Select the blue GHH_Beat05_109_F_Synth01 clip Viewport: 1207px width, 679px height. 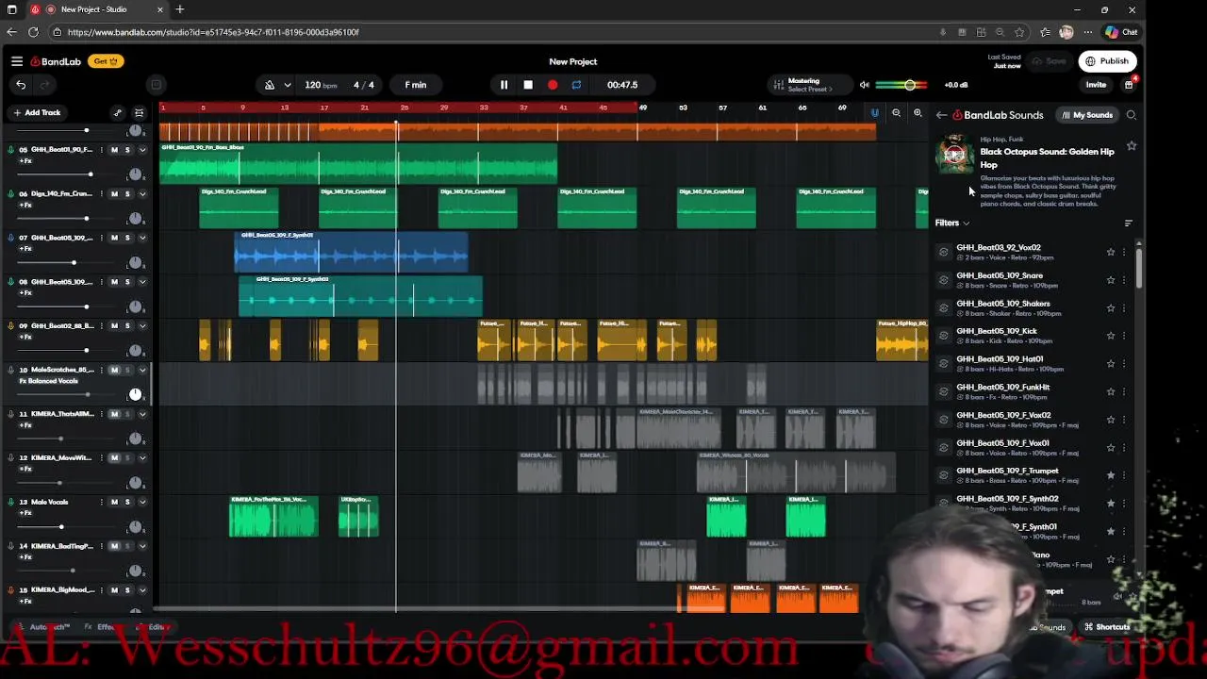click(x=351, y=252)
